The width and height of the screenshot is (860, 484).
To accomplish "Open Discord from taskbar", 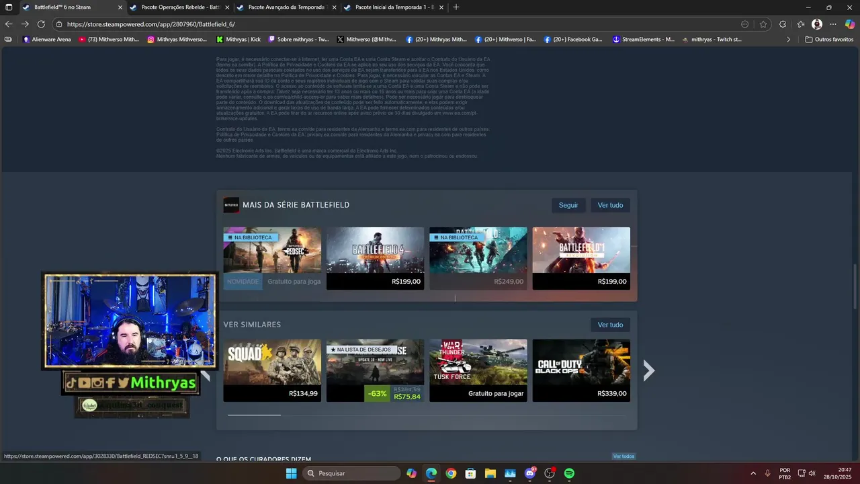I will (x=530, y=473).
